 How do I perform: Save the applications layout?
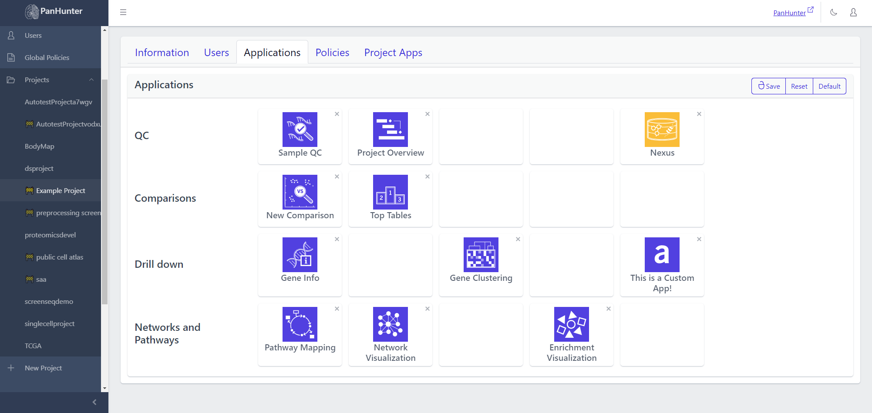769,86
